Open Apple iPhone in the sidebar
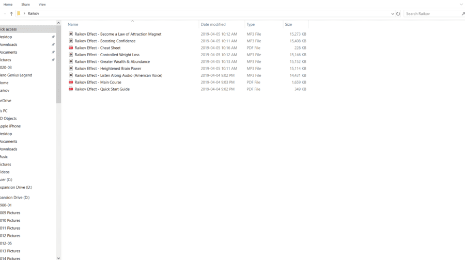Image resolution: width=465 pixels, height=260 pixels. 10,126
